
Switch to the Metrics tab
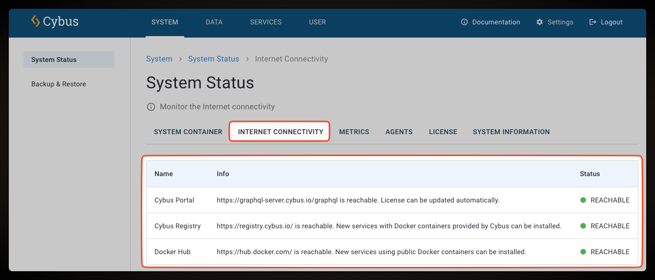(x=354, y=132)
